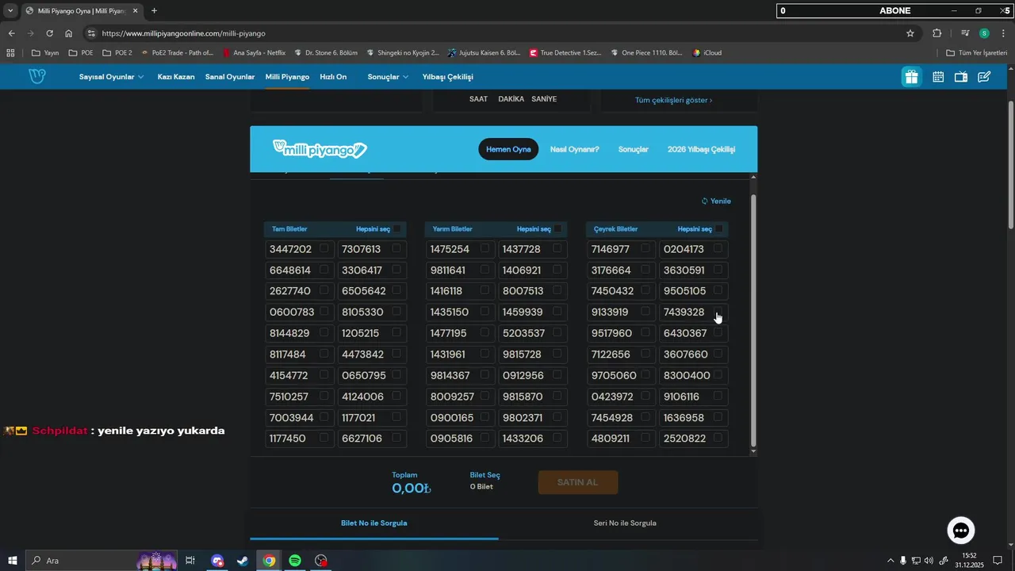Select ticket 2520822 checkbox

pyautogui.click(x=718, y=438)
